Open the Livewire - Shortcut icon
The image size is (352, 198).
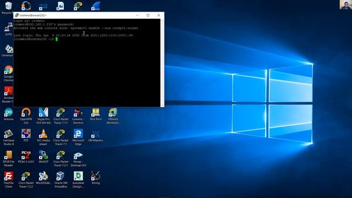pyautogui.click(x=78, y=116)
